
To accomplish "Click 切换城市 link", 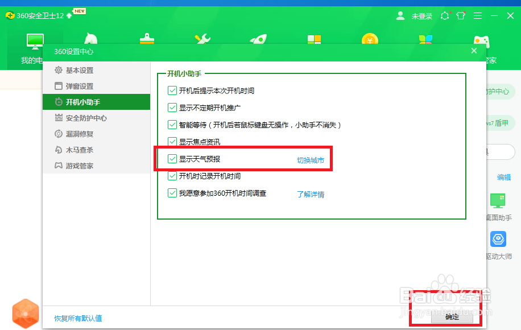I will point(311,160).
